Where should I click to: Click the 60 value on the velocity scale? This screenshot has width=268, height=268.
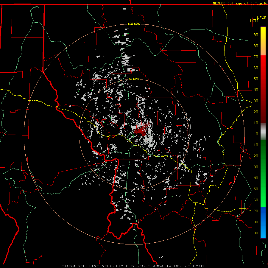(x=256, y=68)
